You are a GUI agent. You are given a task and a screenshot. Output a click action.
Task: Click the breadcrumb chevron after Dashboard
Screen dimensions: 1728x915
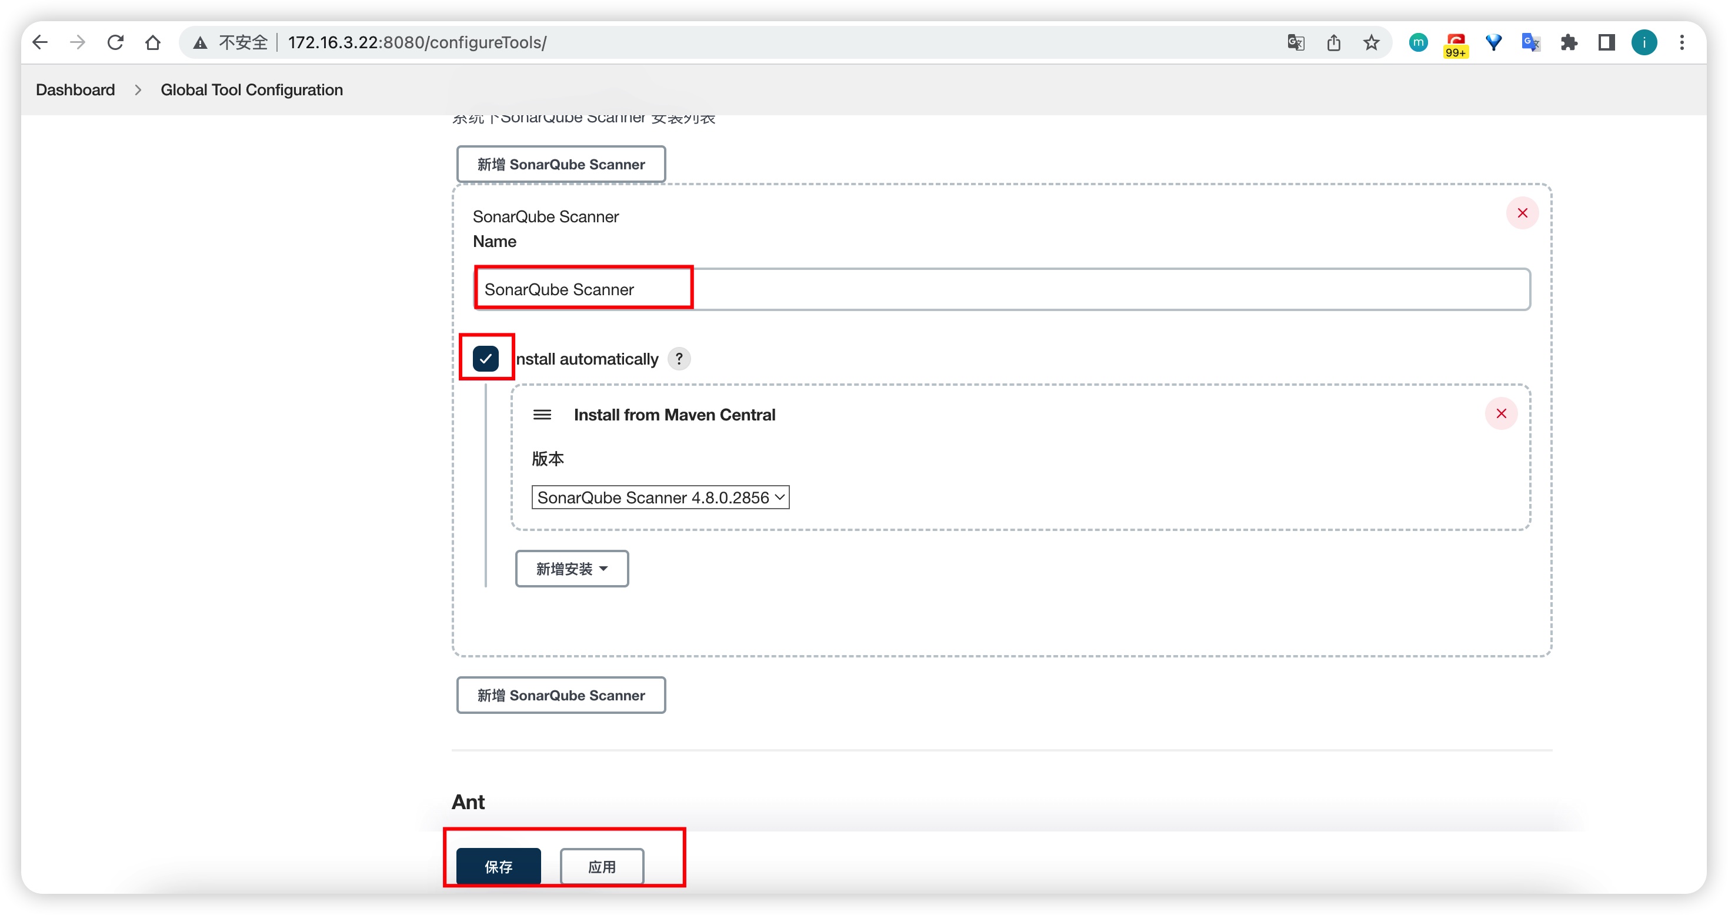(x=138, y=90)
